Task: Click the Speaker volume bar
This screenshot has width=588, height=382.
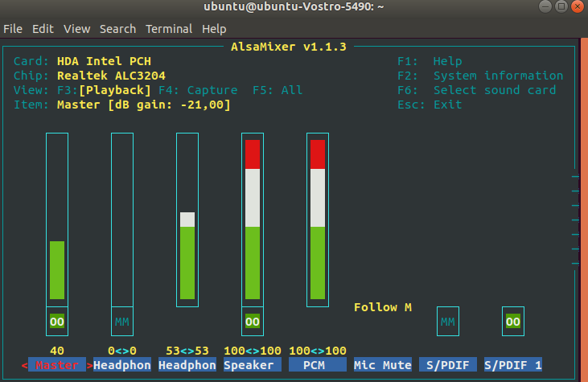Action: tap(253, 220)
